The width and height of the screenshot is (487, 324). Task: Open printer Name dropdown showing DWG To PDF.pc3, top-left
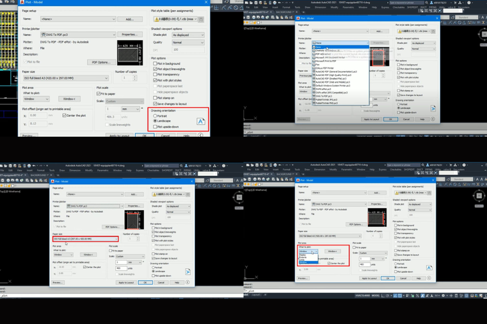click(78, 35)
